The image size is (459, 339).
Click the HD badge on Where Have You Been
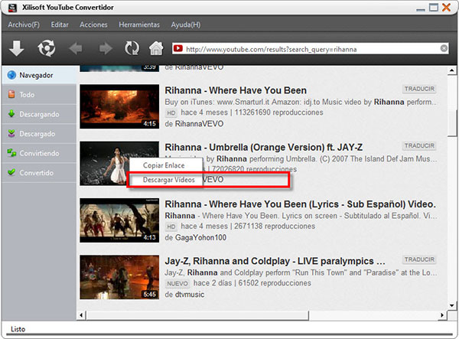[171, 113]
